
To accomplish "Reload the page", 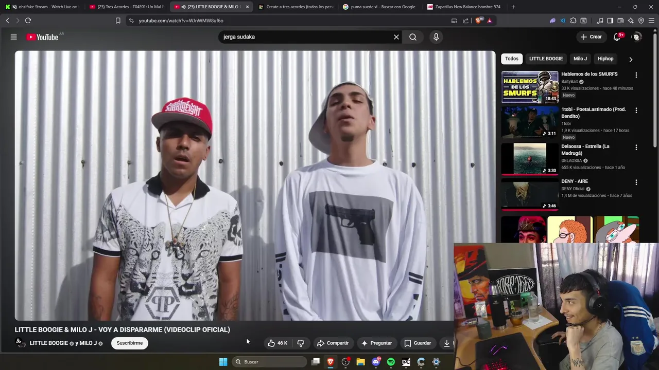I will (x=28, y=21).
